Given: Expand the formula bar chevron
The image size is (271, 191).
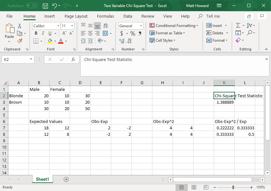Looking at the screenshot, I should [x=267, y=59].
